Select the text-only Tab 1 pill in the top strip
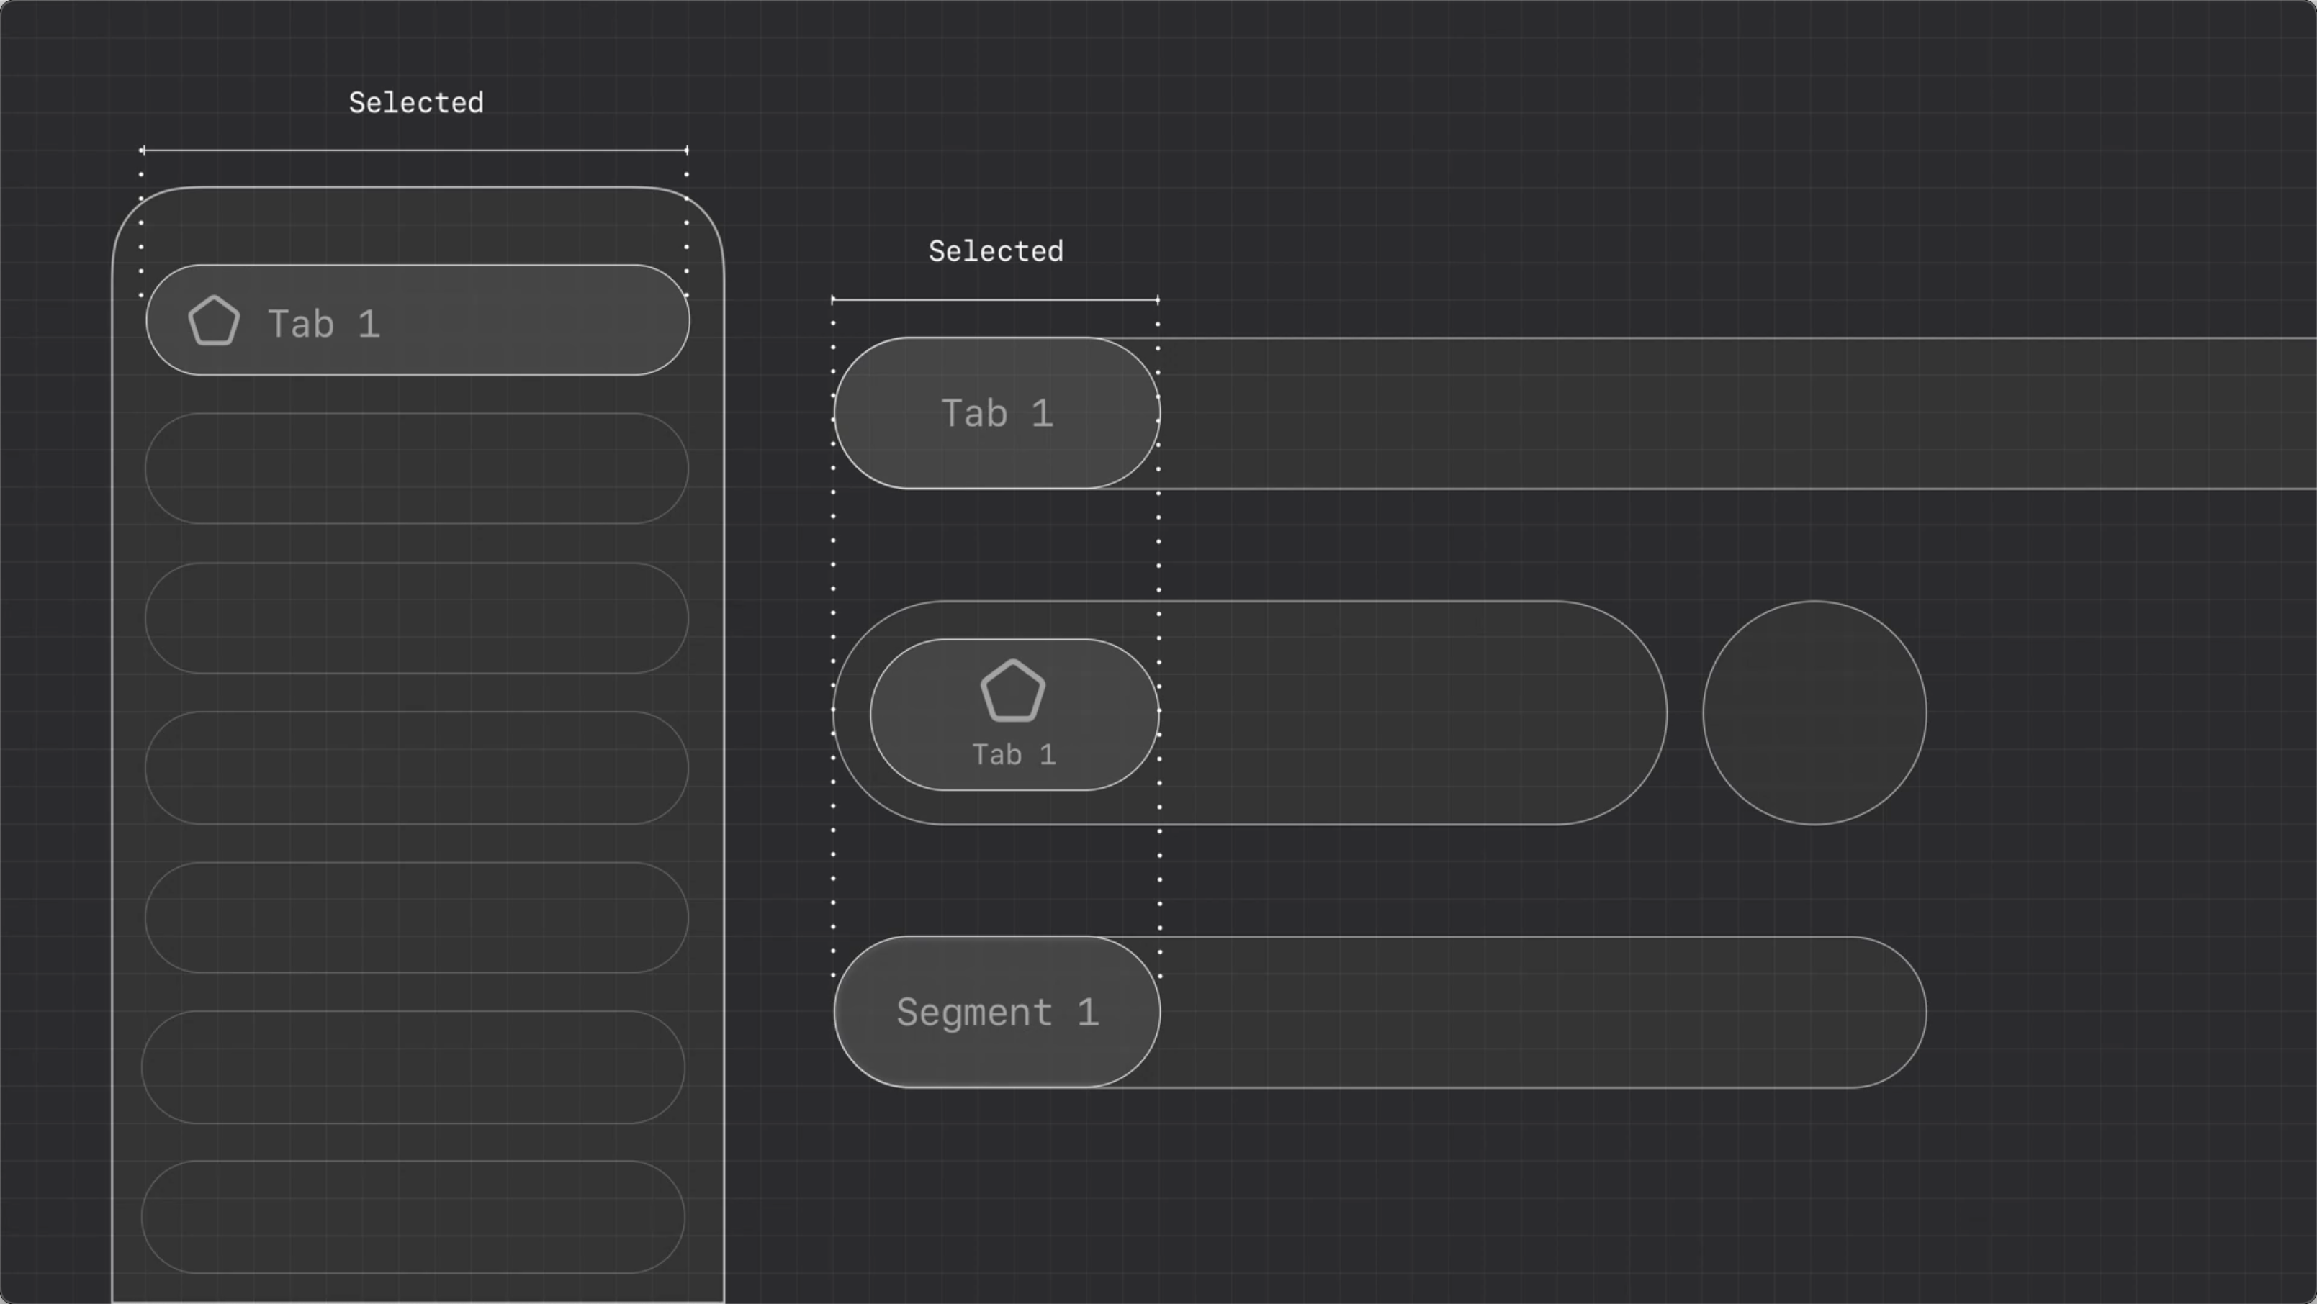Image resolution: width=2317 pixels, height=1304 pixels. tap(996, 413)
